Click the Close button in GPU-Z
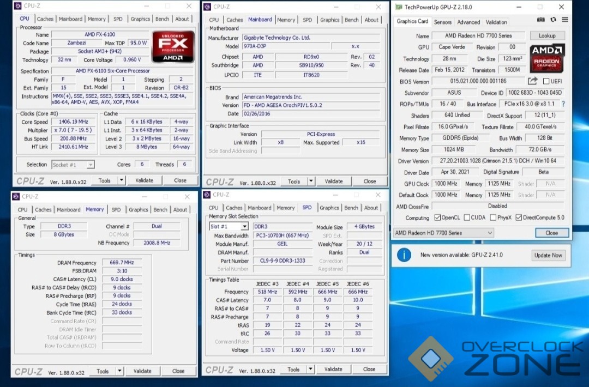Screen dimensions: 589x387 pyautogui.click(x=551, y=233)
